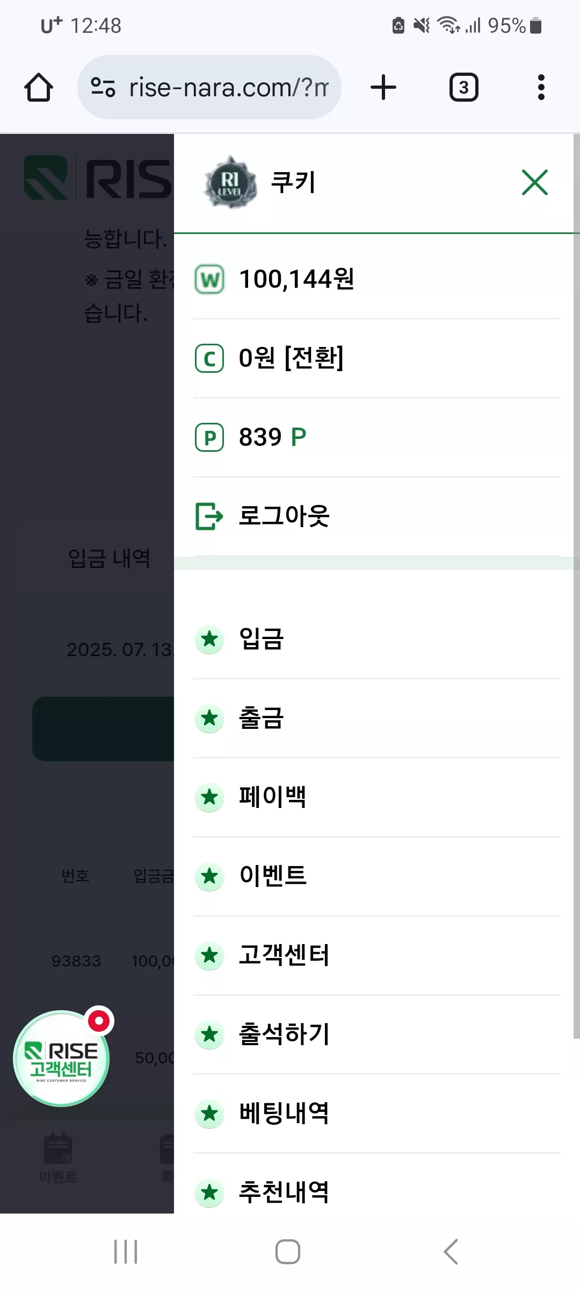Open browser home page icon
Viewport: 580px width, 1291px height.
39,87
